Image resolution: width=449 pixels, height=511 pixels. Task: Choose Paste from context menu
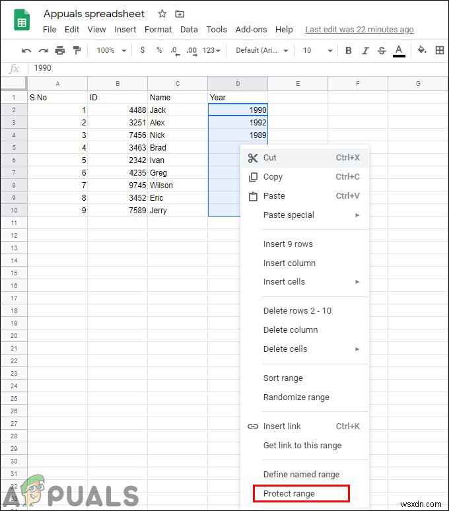click(x=304, y=196)
